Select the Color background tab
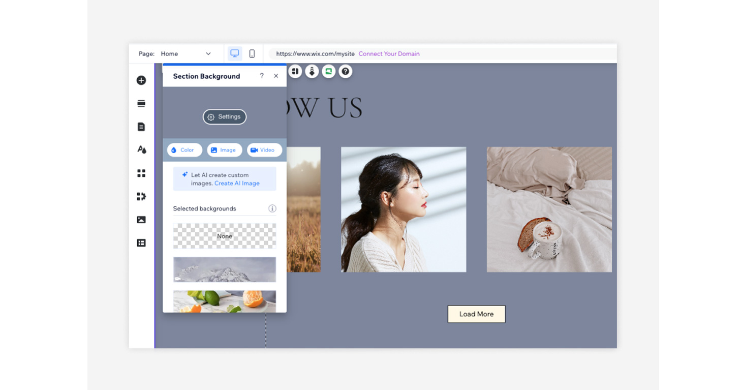 (184, 150)
